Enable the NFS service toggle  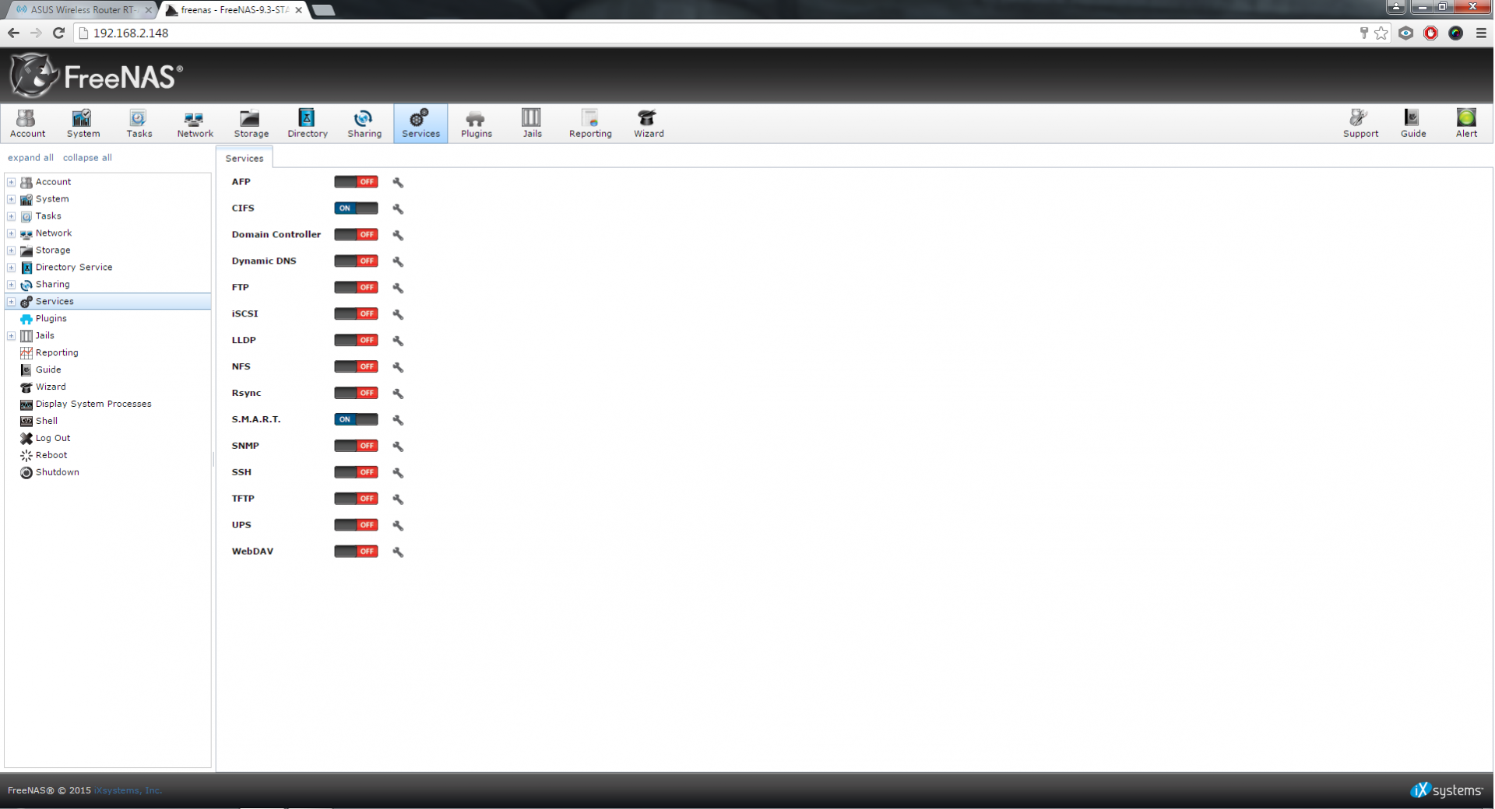click(x=356, y=367)
